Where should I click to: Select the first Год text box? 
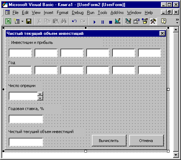point(20,70)
